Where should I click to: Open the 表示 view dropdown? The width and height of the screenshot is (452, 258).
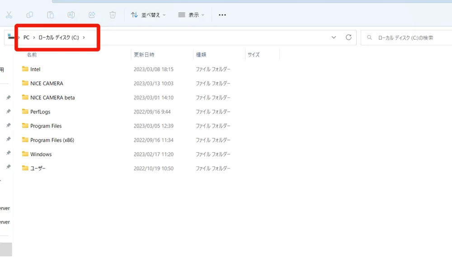[191, 15]
